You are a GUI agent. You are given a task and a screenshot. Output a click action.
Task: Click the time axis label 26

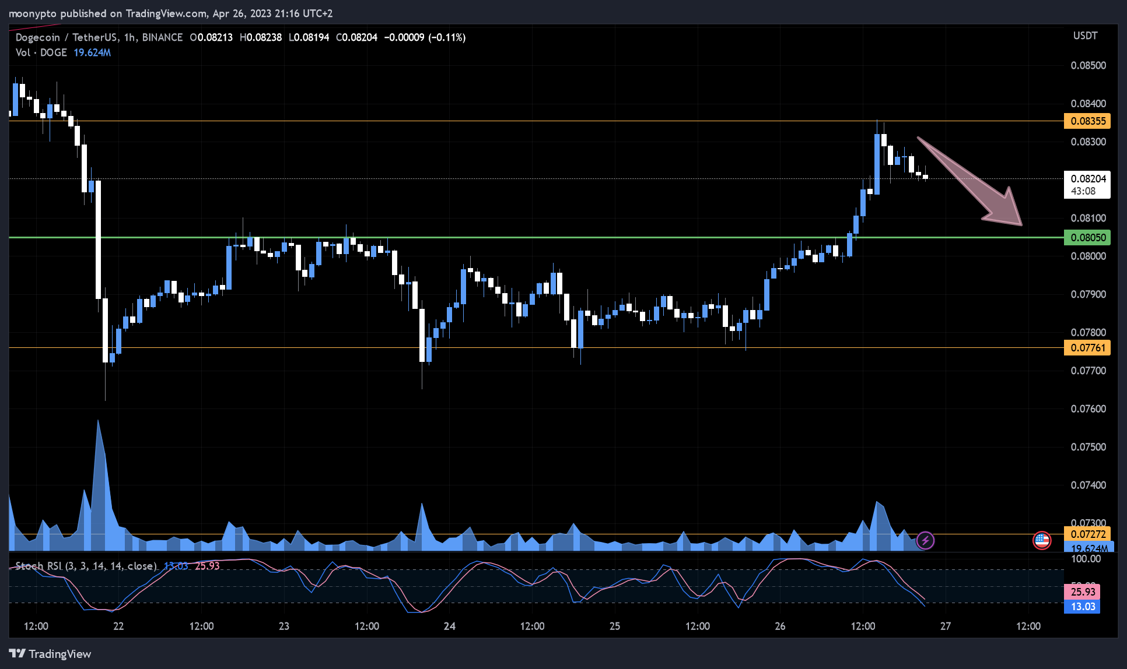click(x=780, y=626)
